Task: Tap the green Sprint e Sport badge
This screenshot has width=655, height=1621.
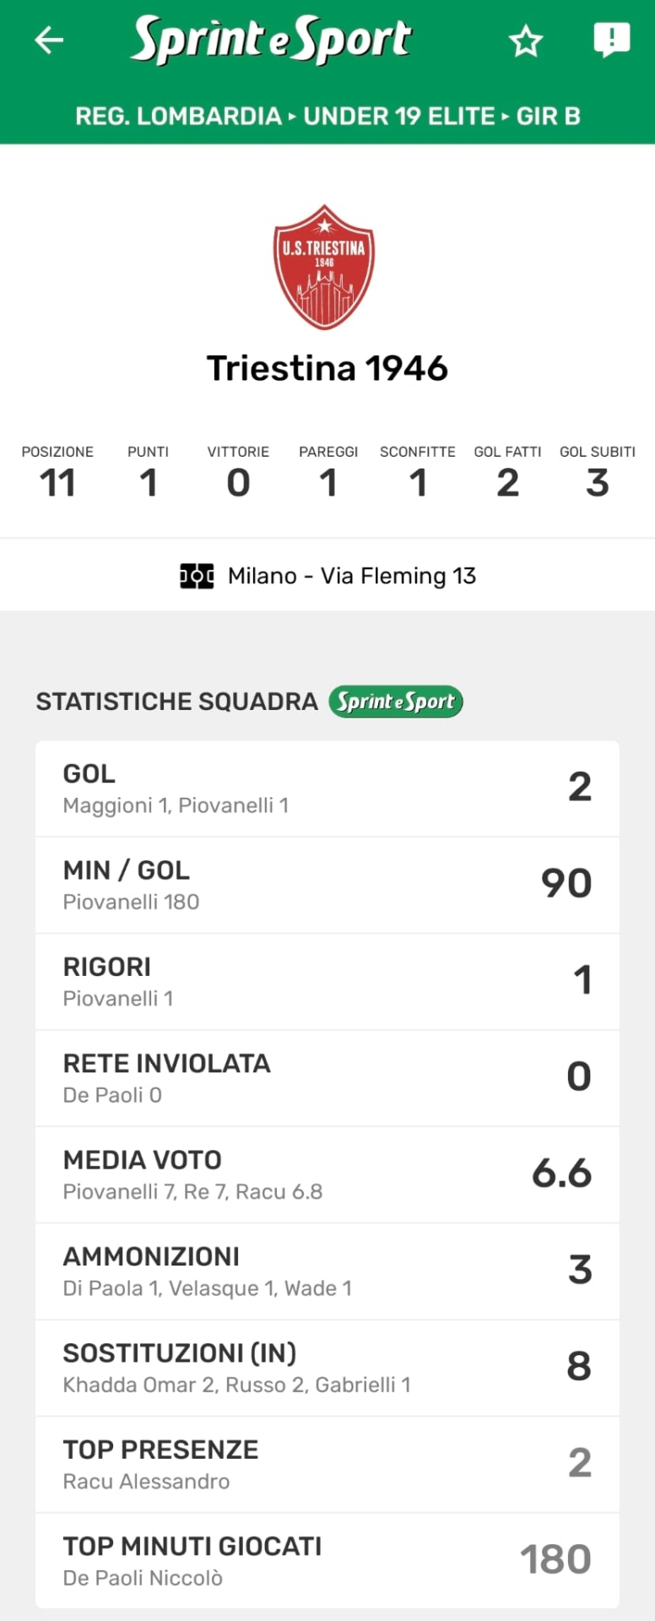Action: tap(395, 702)
